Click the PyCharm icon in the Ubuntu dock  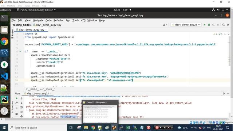tap(4, 99)
